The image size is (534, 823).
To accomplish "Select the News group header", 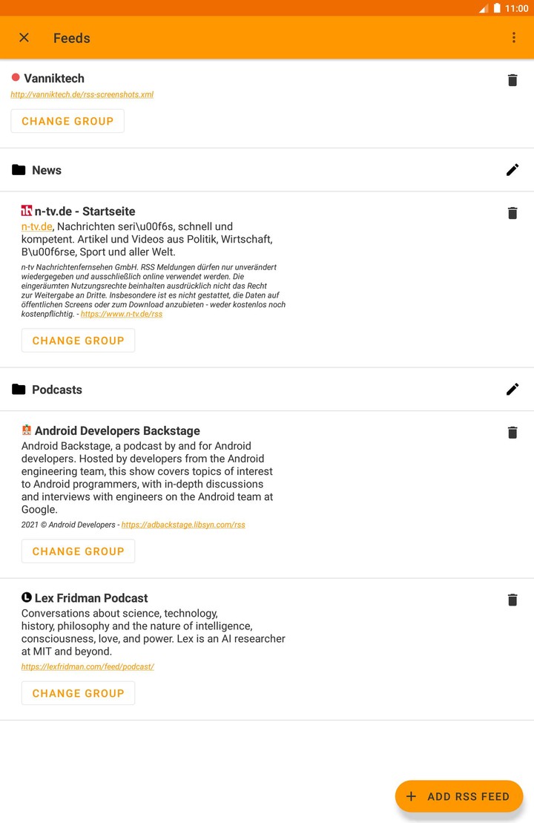I will pos(47,170).
